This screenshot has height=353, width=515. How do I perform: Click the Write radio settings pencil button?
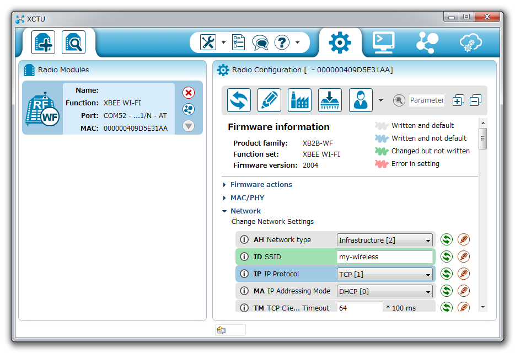click(x=269, y=100)
